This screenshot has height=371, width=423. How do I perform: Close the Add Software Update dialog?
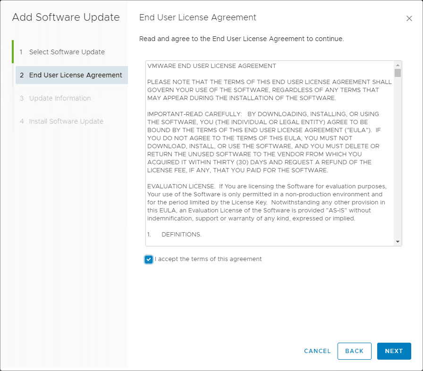[409, 18]
